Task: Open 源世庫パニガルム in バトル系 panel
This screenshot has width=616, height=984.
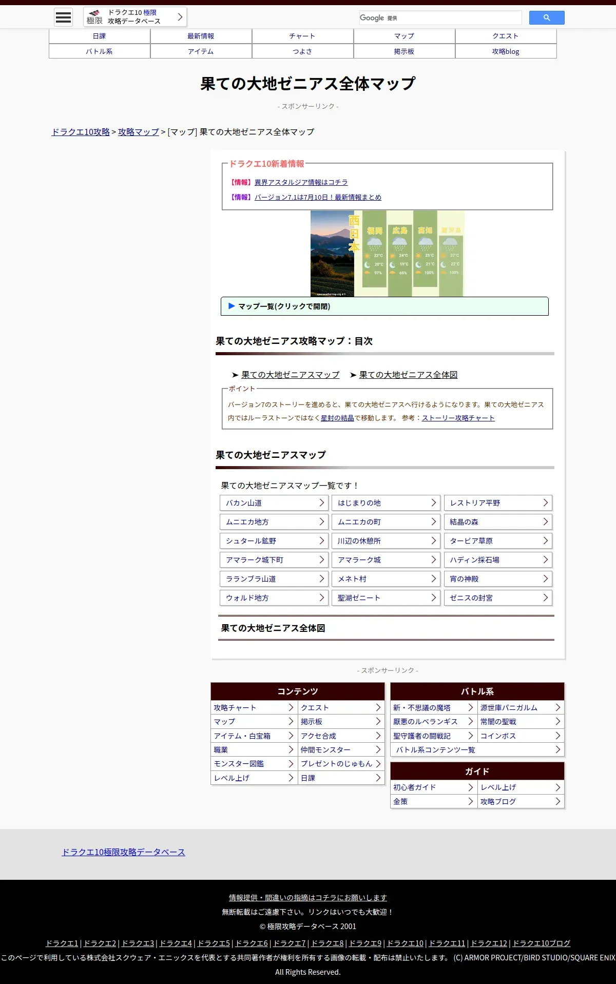Action: click(x=521, y=708)
